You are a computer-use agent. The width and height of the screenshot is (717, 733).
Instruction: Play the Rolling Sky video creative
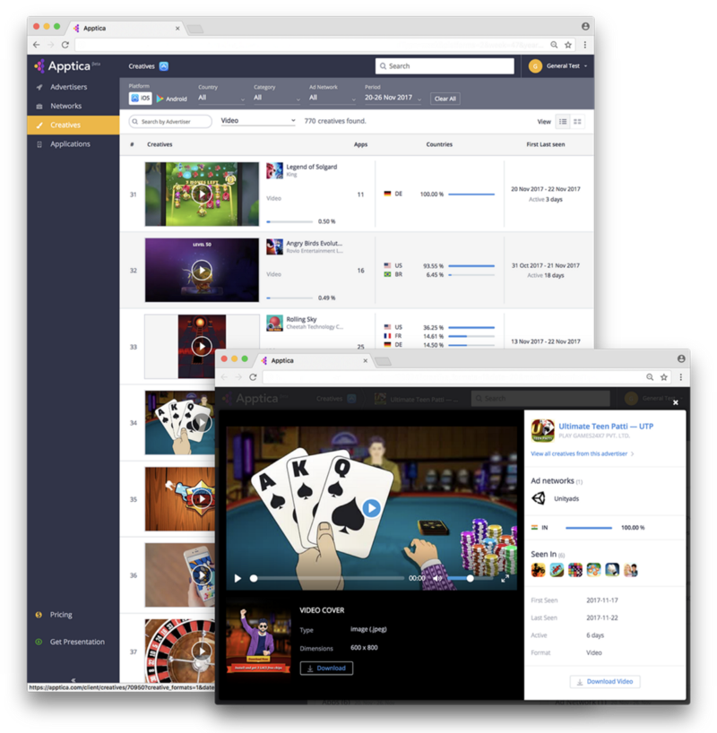(x=202, y=347)
